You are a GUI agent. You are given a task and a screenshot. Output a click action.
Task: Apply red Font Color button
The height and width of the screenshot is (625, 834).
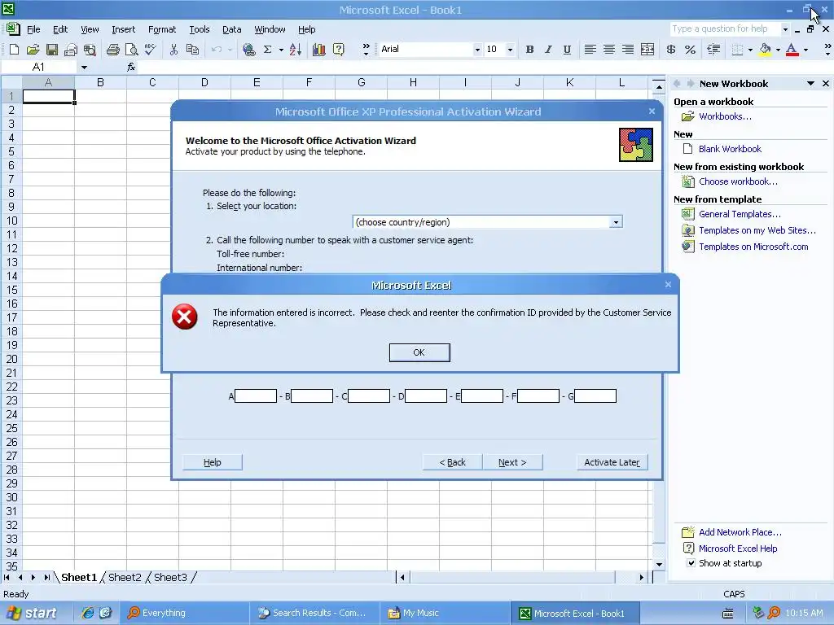[792, 50]
